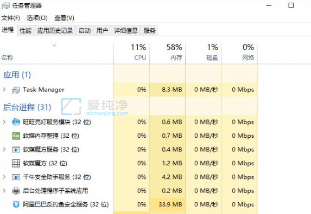Click the 后台进程 (31) group heading
Image resolution: width=311 pixels, height=214 pixels.
point(27,107)
